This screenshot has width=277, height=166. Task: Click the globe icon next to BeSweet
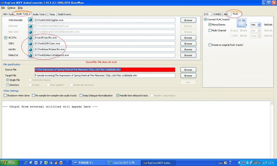31,26
